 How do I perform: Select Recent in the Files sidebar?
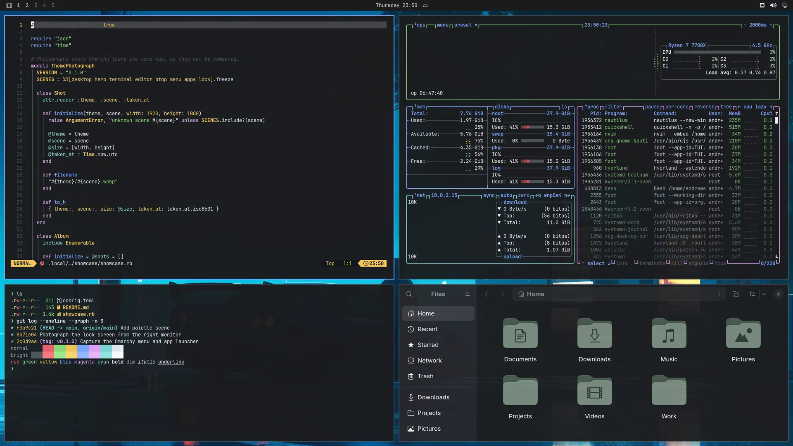point(438,329)
